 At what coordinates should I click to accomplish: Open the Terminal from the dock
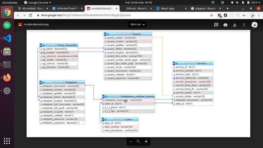tap(7, 65)
